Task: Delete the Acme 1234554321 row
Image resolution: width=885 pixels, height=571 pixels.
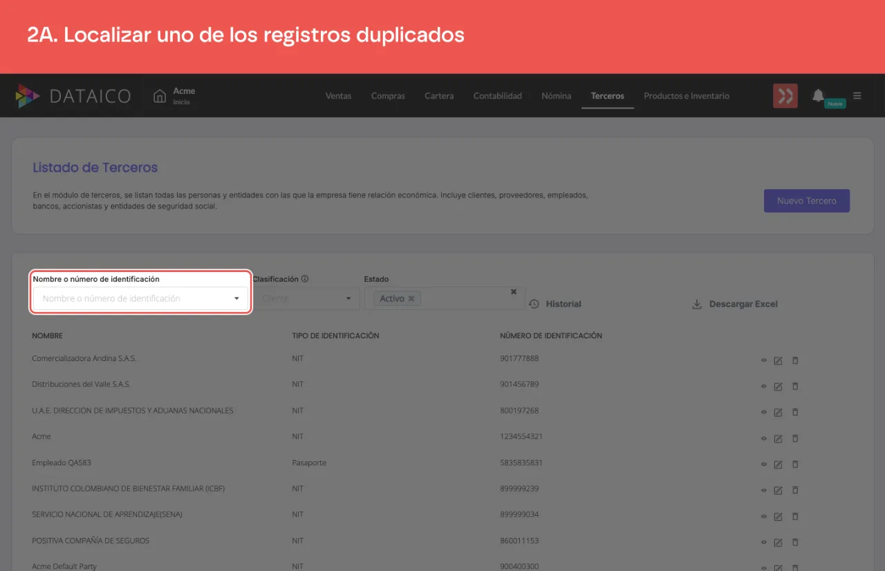Action: [x=795, y=438]
